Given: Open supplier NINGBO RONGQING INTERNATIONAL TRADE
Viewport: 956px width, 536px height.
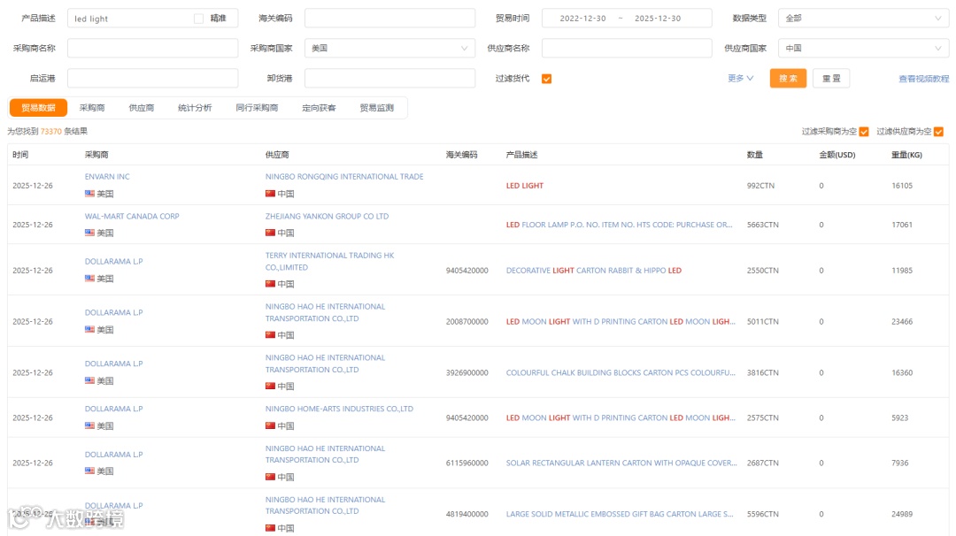Looking at the screenshot, I should coord(344,177).
